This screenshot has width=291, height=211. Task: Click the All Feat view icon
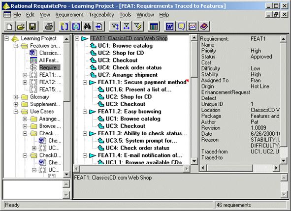(33, 60)
